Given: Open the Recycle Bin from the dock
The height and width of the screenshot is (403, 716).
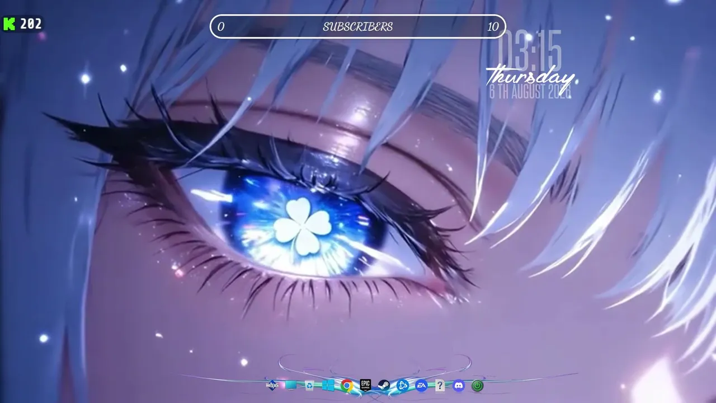Looking at the screenshot, I should tap(309, 385).
